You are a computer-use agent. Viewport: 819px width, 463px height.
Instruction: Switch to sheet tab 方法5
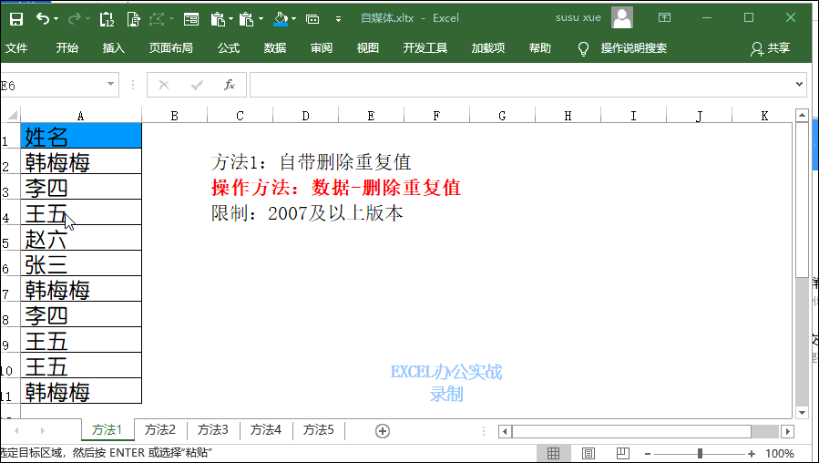(x=318, y=430)
